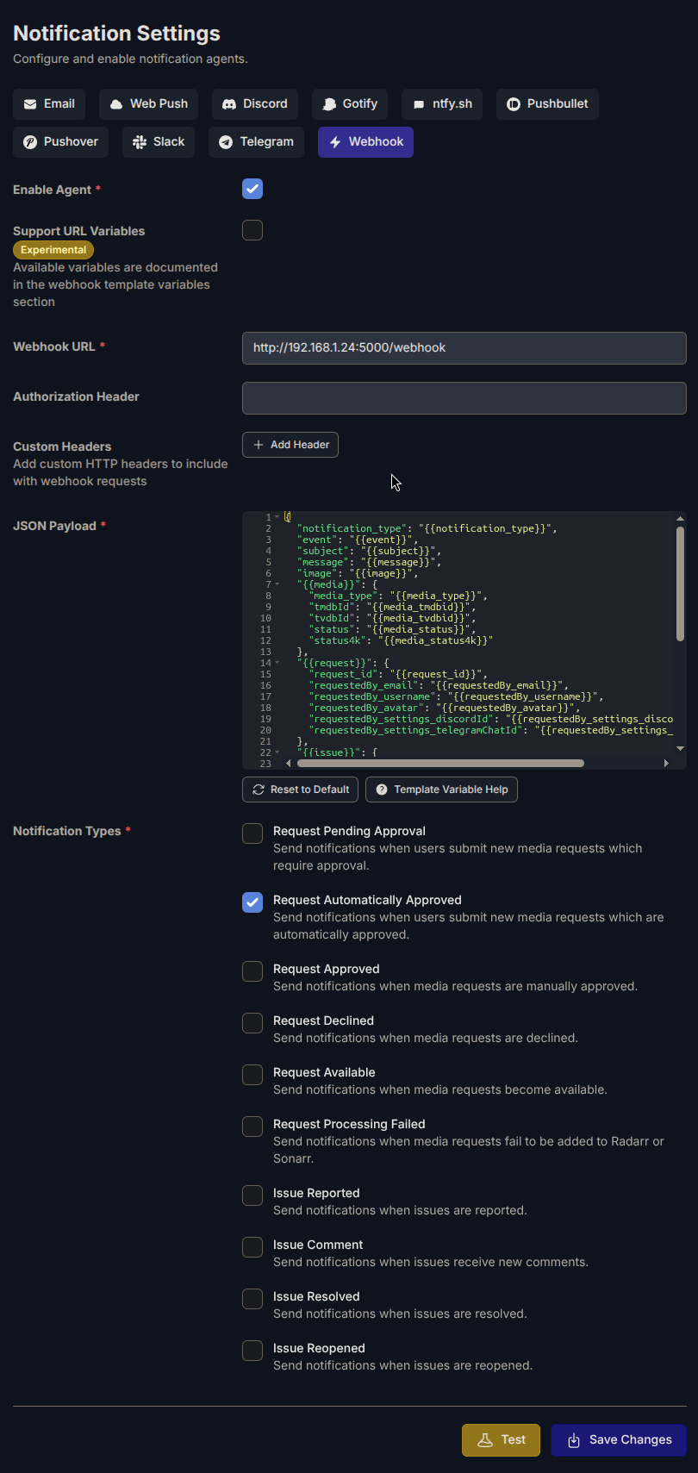
Task: Enable Request Declined notifications
Action: tap(252, 1023)
